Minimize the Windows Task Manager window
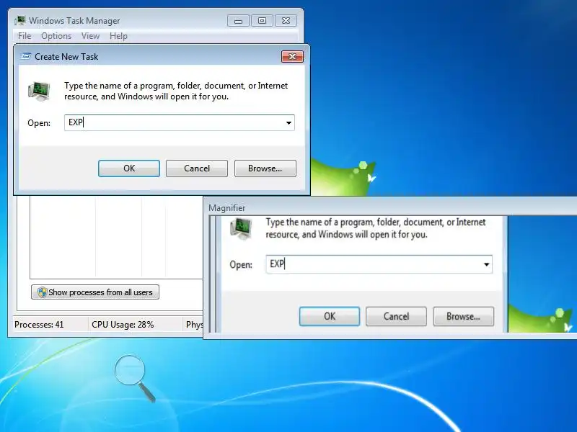 (238, 21)
